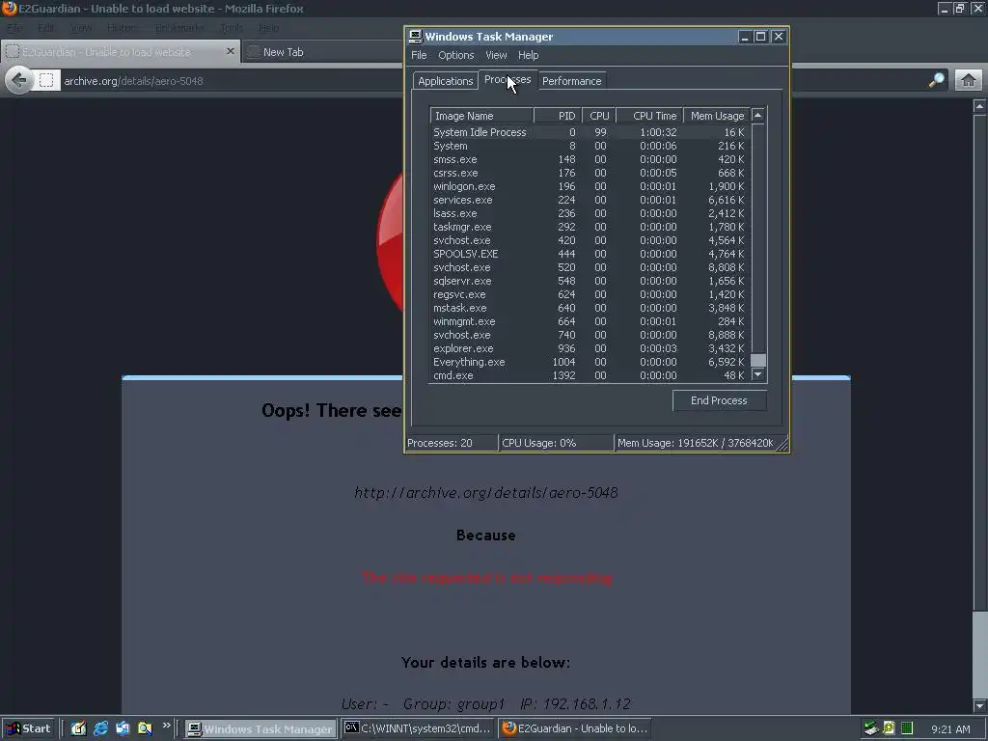Viewport: 988px width, 741px height.
Task: Sort by the CPU column header
Action: click(x=598, y=116)
